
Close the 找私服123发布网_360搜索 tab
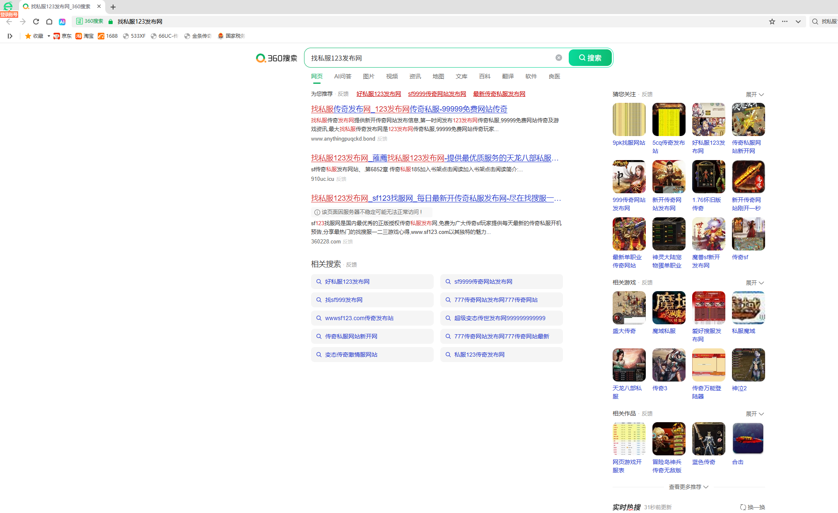(99, 7)
